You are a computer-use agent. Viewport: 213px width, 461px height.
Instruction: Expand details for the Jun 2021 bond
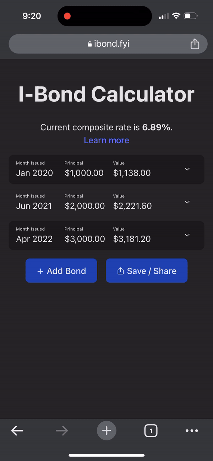187,202
